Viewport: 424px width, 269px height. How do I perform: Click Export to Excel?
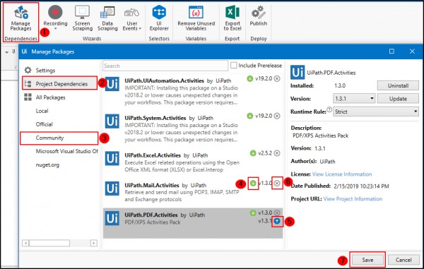pos(232,18)
